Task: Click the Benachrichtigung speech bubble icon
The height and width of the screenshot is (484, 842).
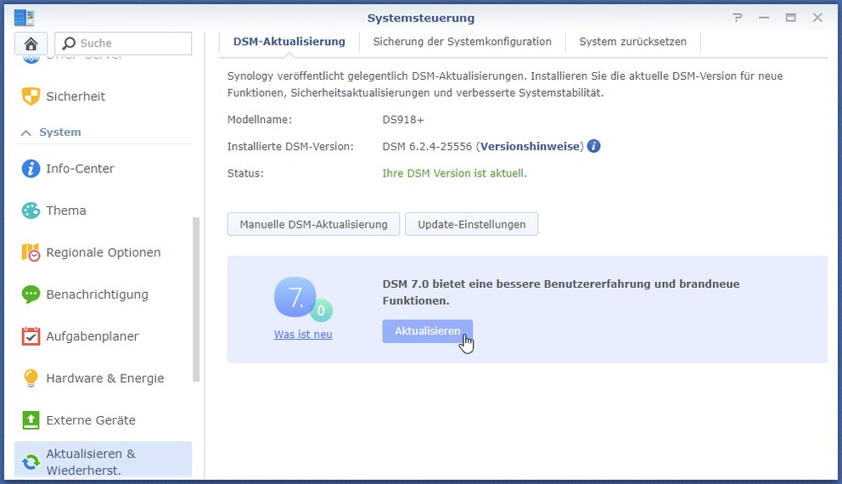Action: (31, 295)
